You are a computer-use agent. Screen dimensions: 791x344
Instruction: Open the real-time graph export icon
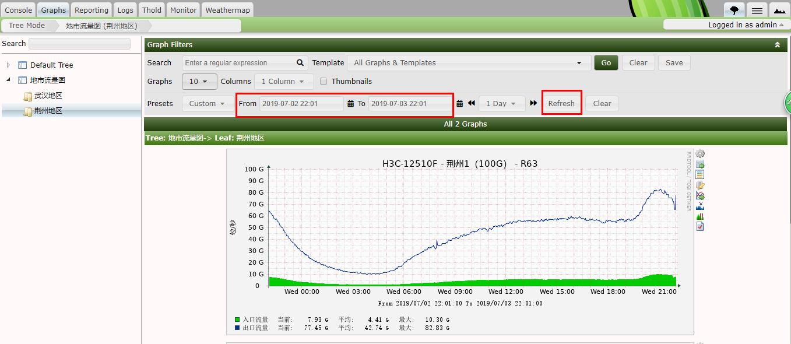[x=700, y=195]
